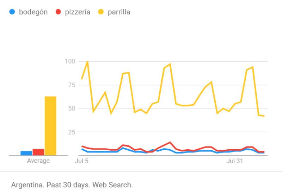Viewport: 282px width, 194px height.
Task: Select the parrilla legend label
Action: pos(119,12)
